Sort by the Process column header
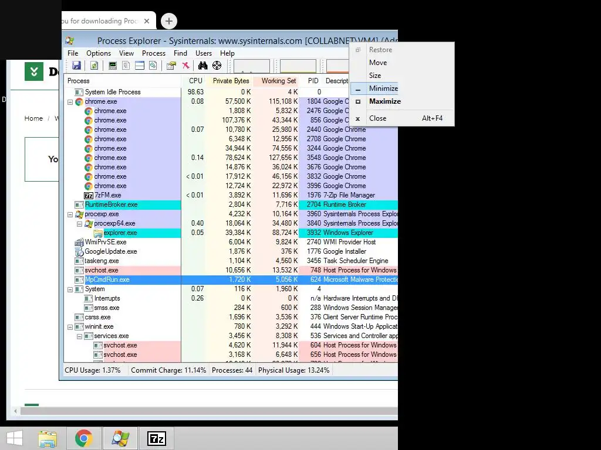The width and height of the screenshot is (601, 450). tap(122, 81)
